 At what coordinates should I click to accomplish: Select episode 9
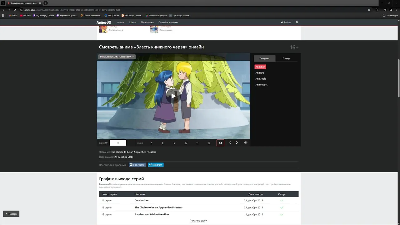pyautogui.click(x=174, y=143)
